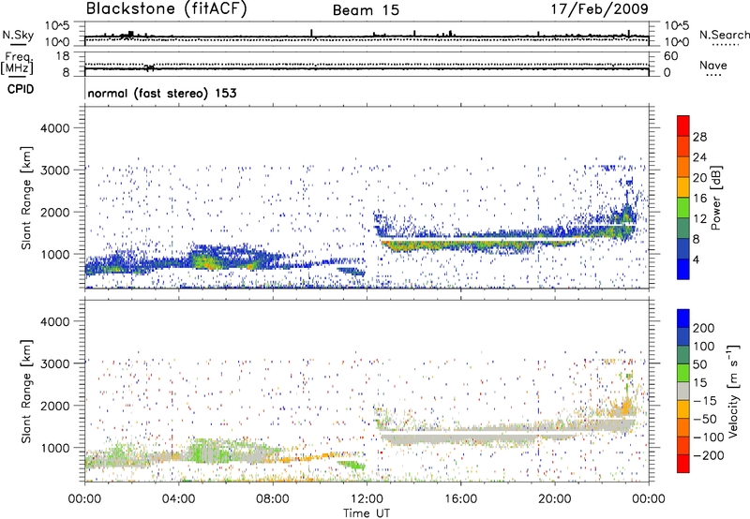Pick the dark green 8–12 dB Power segment
The image size is (750, 519).
(683, 228)
